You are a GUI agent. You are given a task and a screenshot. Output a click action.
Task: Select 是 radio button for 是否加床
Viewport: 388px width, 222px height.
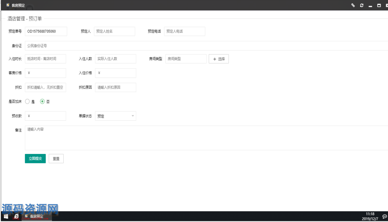pyautogui.click(x=27, y=102)
